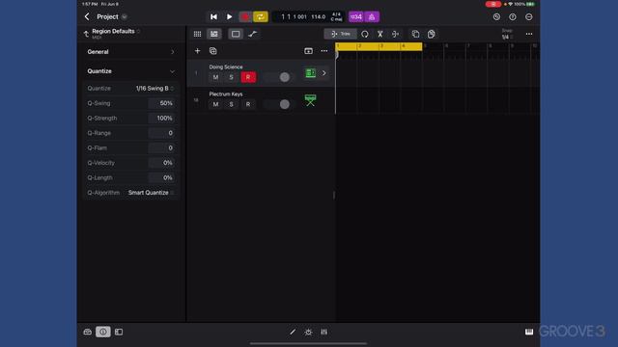Expand the Doing Science track chevron

pos(324,73)
